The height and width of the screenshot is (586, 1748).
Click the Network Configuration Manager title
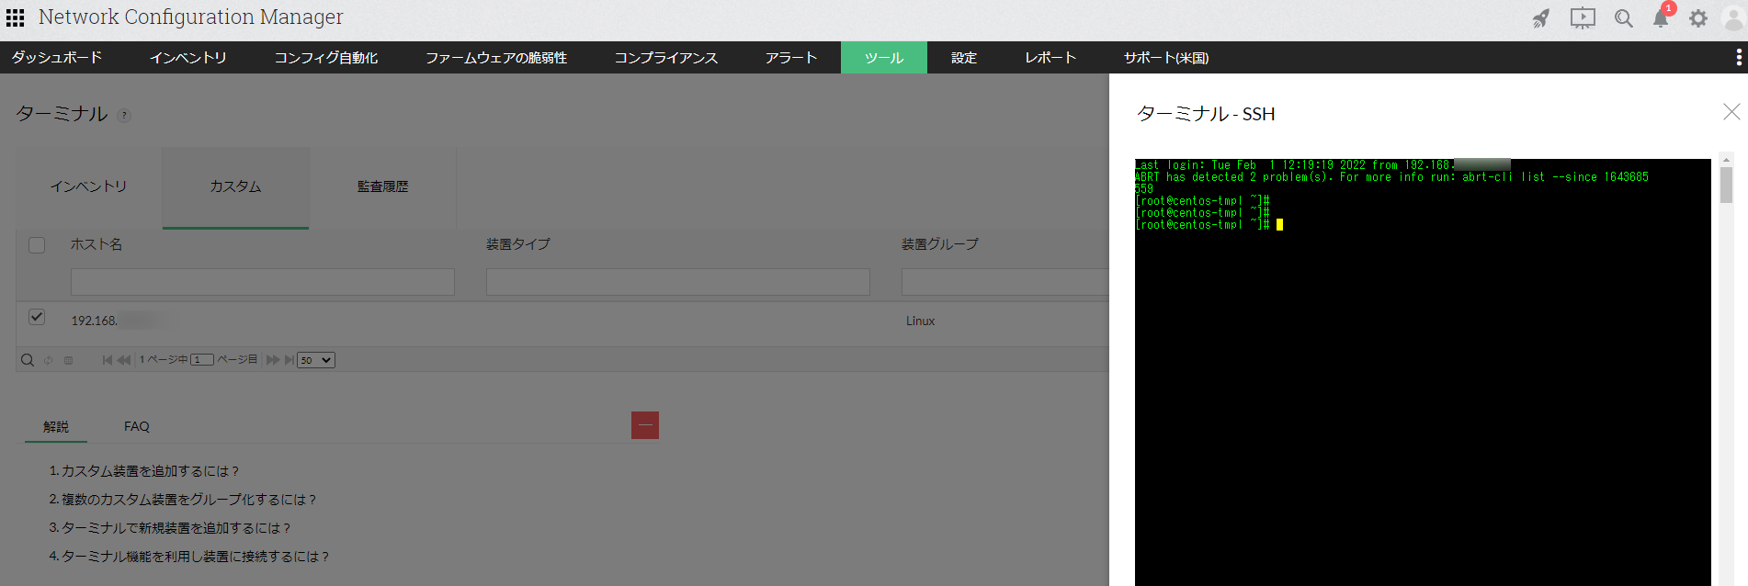[190, 17]
